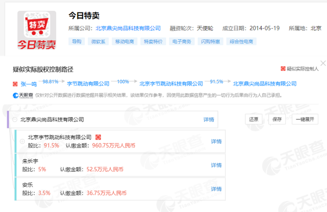Click the 36.75万元人民币 amount
Image resolution: width=327 pixels, height=212 pixels.
point(106,193)
